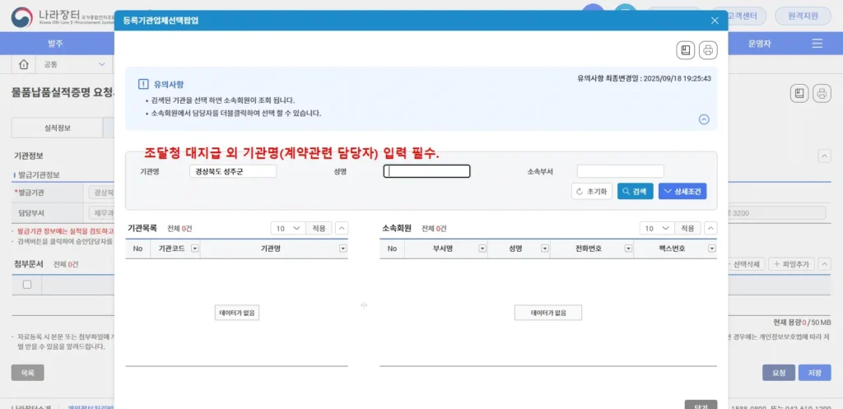Open the 기관코드 column filter dropdown
Screen dimensions: 843x409
194,249
